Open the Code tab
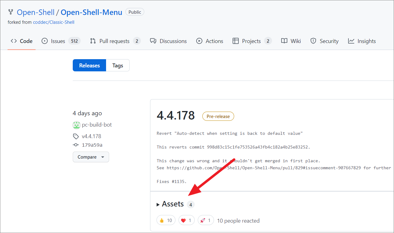This screenshot has width=394, height=233. point(21,41)
